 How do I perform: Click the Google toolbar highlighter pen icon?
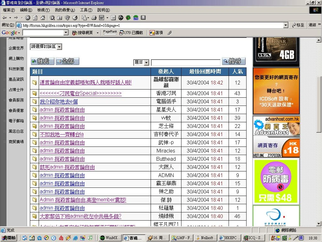[169, 33]
